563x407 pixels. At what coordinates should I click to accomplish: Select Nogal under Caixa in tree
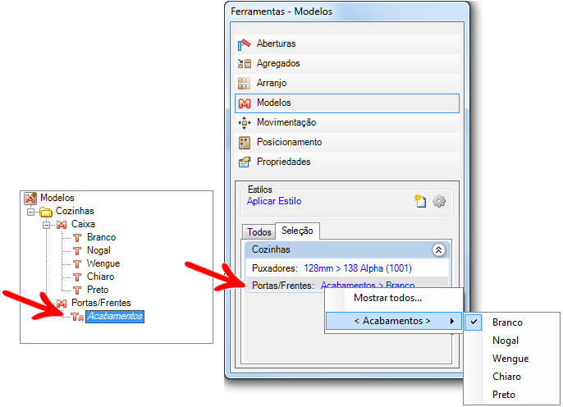[x=98, y=251]
